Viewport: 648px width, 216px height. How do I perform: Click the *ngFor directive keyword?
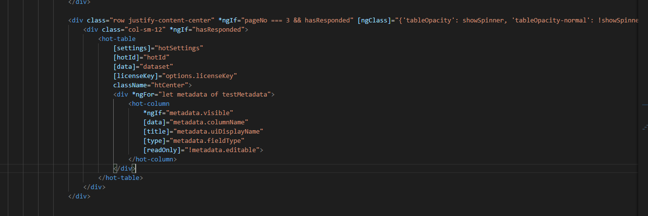click(x=145, y=94)
